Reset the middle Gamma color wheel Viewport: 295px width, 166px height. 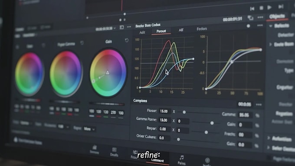[x=82, y=42]
